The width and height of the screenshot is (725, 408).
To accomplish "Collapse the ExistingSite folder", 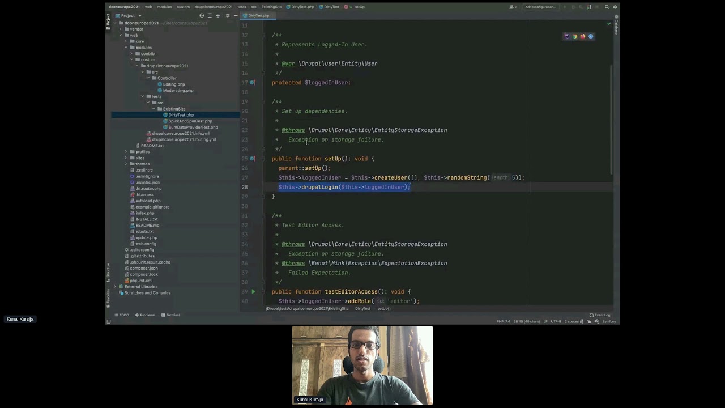I will point(153,109).
